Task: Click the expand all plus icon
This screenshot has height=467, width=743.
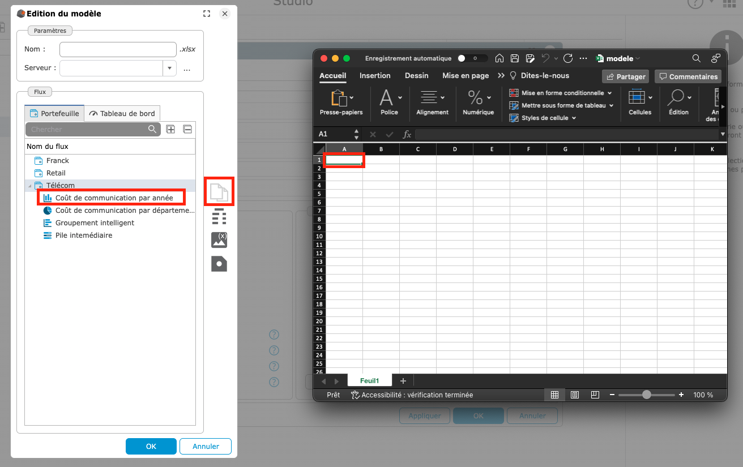Action: pos(170,130)
